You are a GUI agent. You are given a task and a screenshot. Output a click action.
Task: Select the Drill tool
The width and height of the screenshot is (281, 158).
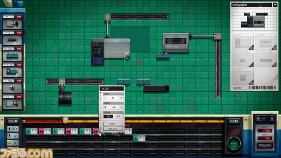coord(12,102)
